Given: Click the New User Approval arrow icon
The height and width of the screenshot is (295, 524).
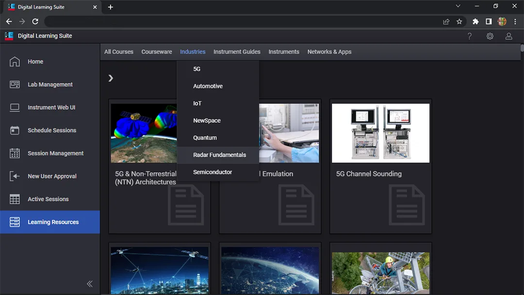Looking at the screenshot, I should [15, 176].
